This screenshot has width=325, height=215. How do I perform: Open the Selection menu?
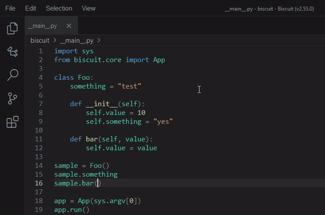(59, 8)
